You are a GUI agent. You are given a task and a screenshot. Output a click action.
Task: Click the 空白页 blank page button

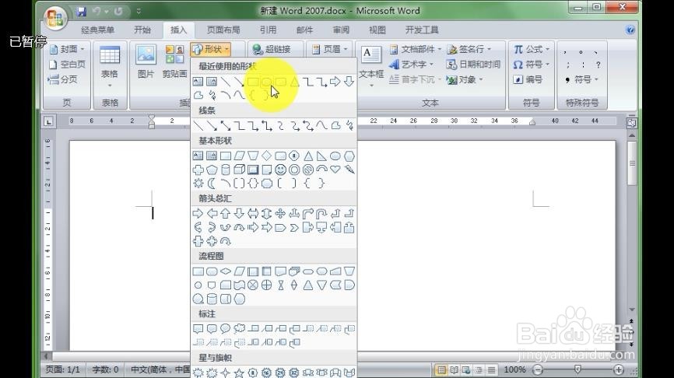(68, 65)
